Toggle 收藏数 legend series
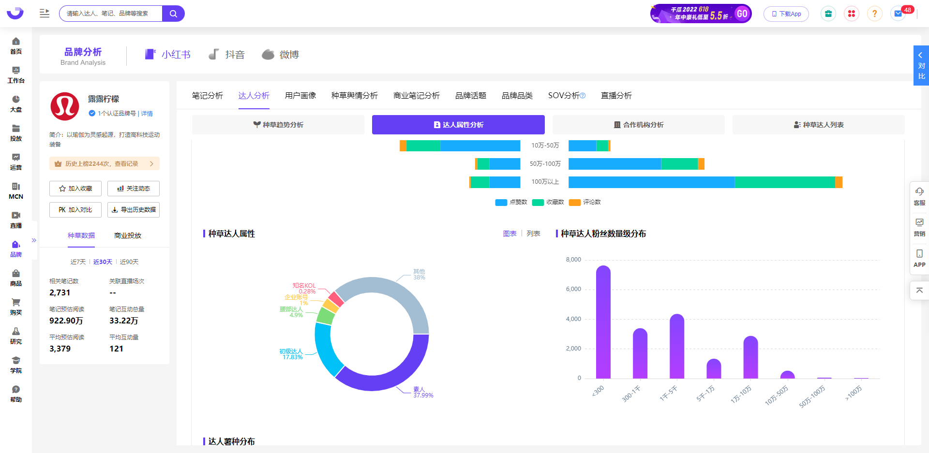The height and width of the screenshot is (453, 929). pyautogui.click(x=548, y=202)
